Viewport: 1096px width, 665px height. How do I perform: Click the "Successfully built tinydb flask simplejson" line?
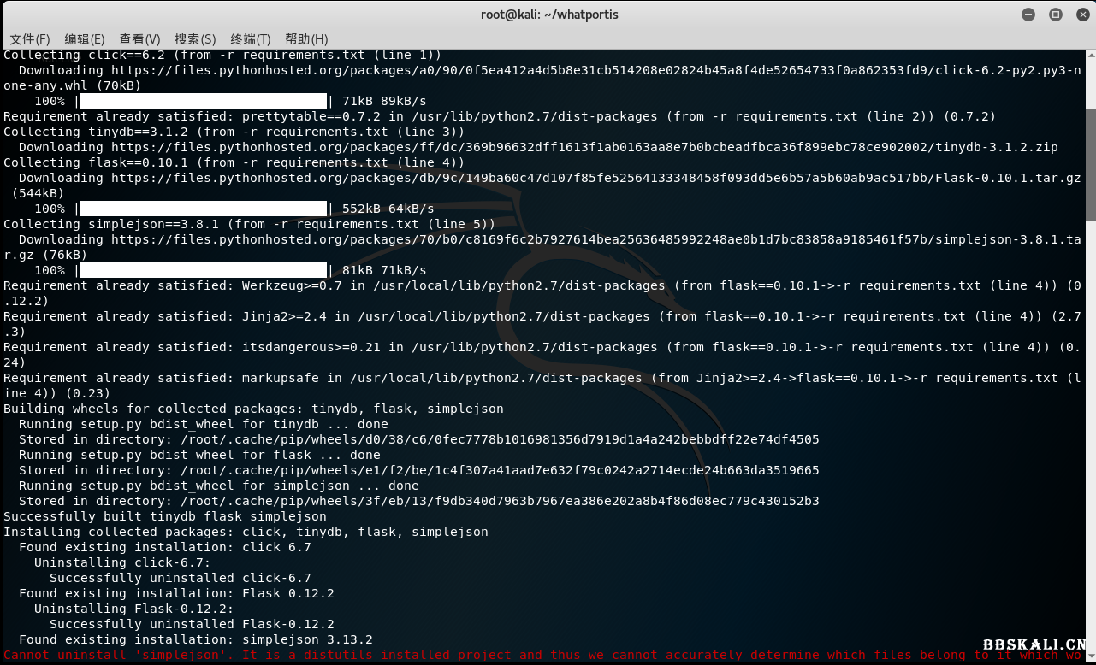(x=165, y=516)
